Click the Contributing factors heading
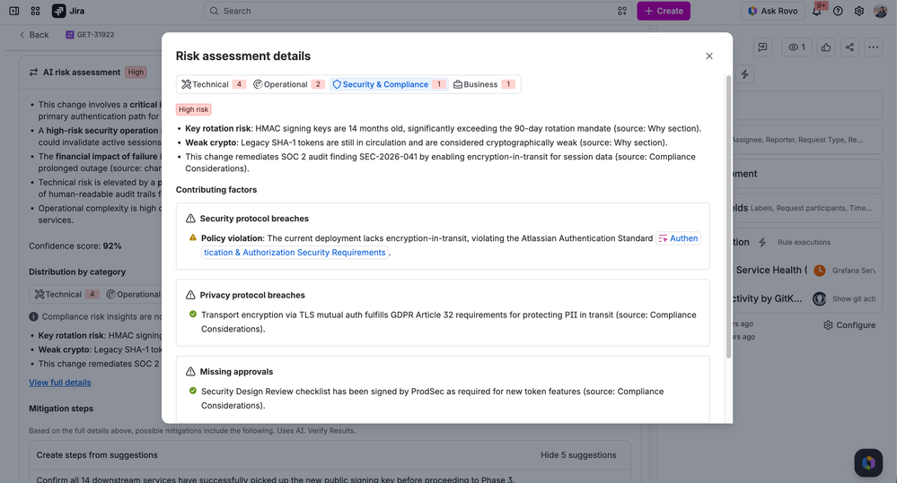897x483 pixels. coord(216,190)
